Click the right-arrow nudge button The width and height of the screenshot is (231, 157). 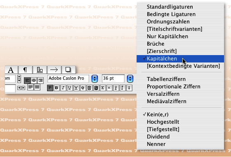[x=23, y=88]
